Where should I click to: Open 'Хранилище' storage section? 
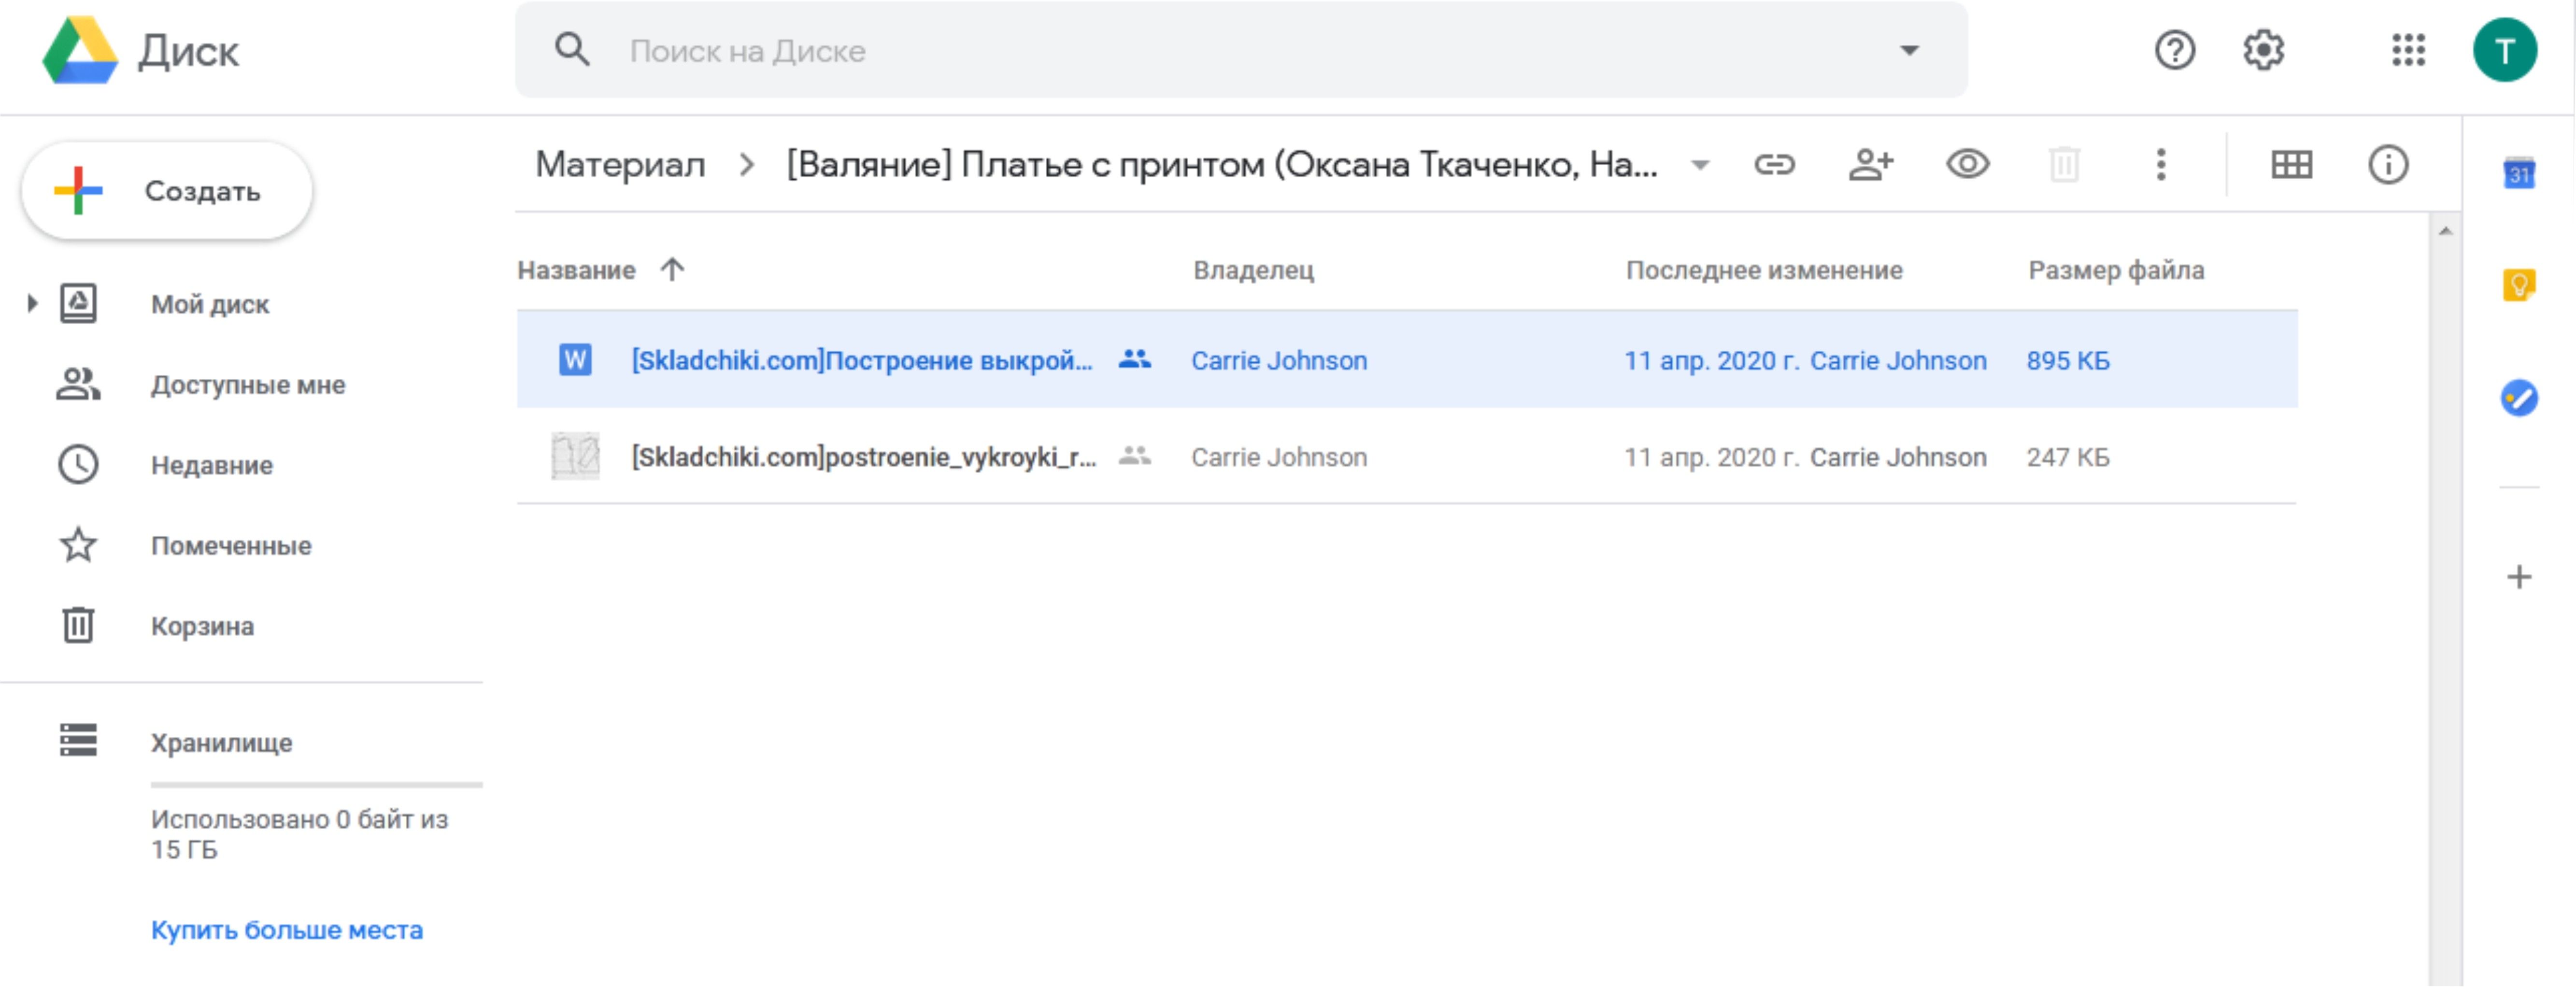221,743
